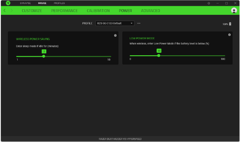The height and width of the screenshot is (142, 240).
Task: Show help for Low Power Mode
Action: (x=229, y=35)
